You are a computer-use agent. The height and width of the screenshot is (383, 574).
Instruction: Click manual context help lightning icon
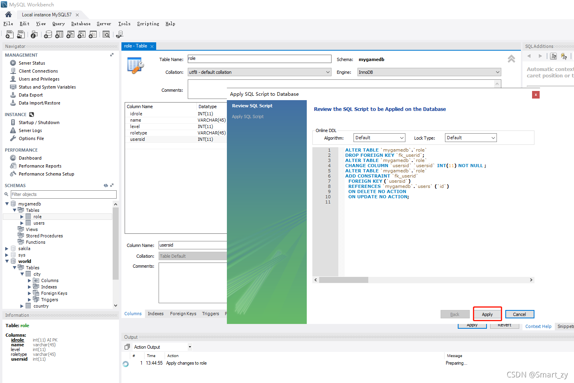(x=564, y=56)
